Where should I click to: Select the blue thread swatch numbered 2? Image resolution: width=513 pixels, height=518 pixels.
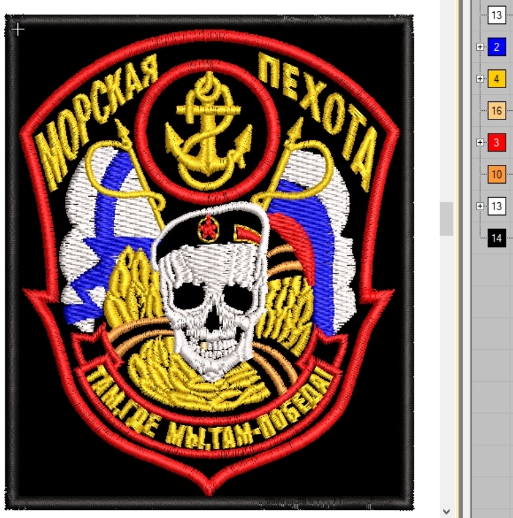coord(496,47)
